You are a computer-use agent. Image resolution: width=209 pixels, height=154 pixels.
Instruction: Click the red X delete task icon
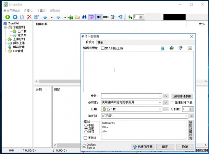pos(29,17)
